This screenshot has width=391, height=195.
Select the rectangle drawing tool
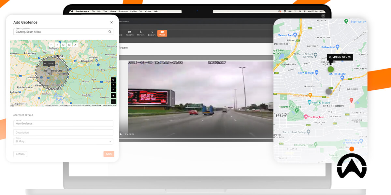click(69, 45)
